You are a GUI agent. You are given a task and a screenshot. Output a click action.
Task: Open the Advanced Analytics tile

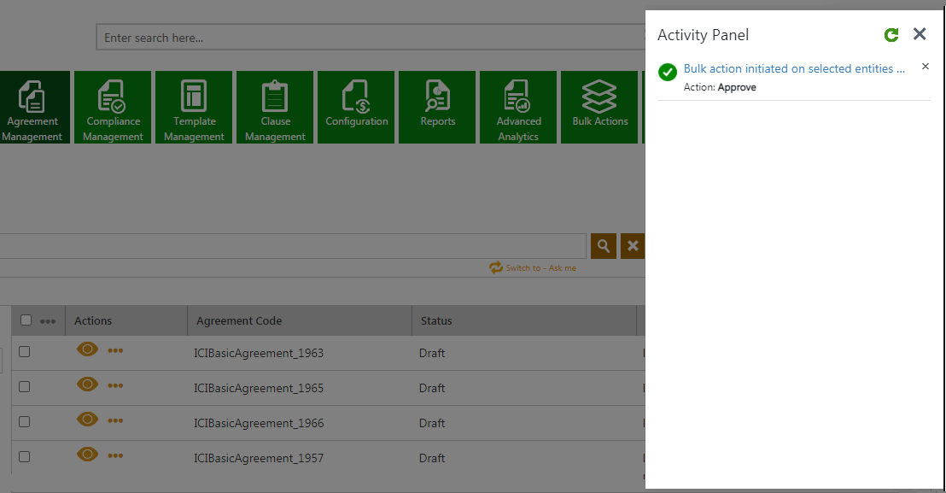518,107
